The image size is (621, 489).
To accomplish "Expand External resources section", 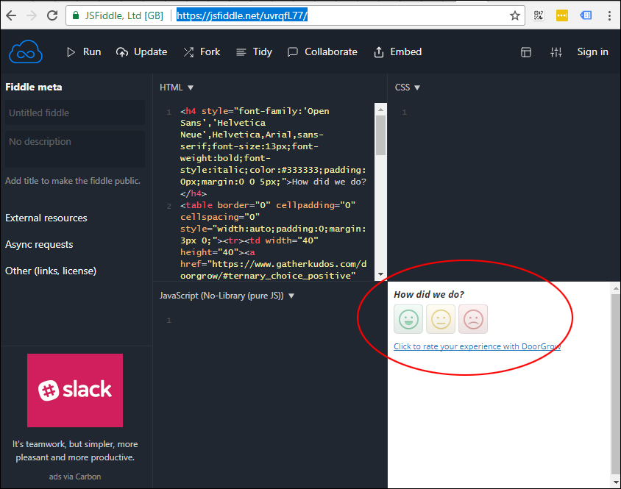I will tap(46, 218).
